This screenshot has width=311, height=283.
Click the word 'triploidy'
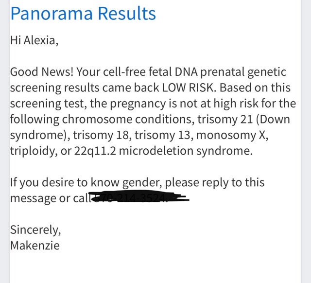point(33,151)
